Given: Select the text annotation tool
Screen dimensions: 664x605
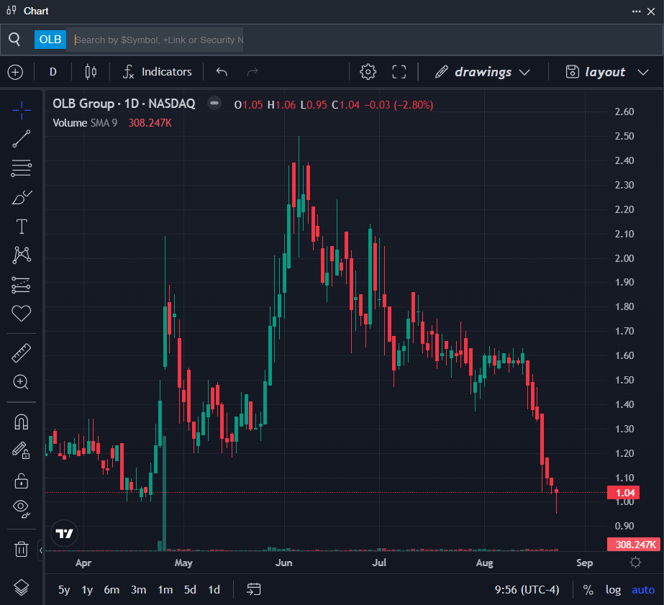Looking at the screenshot, I should 21,227.
